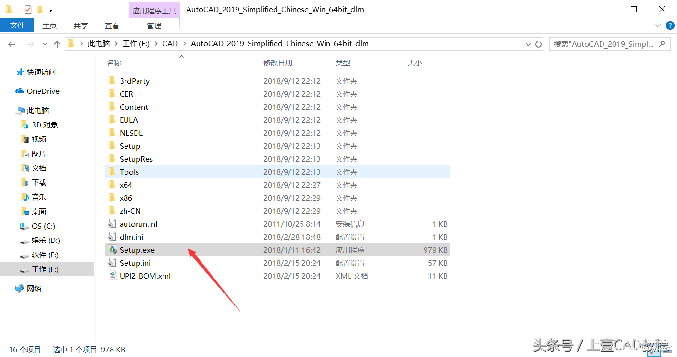Click CAD in the address breadcrumb

coord(170,44)
